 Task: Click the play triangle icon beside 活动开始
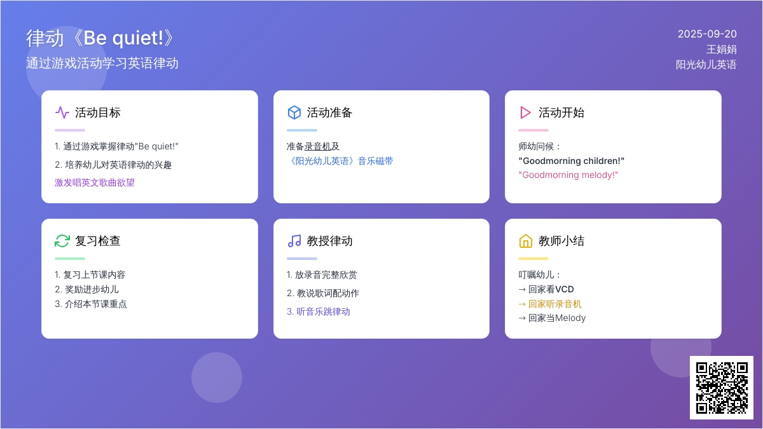pyautogui.click(x=525, y=112)
